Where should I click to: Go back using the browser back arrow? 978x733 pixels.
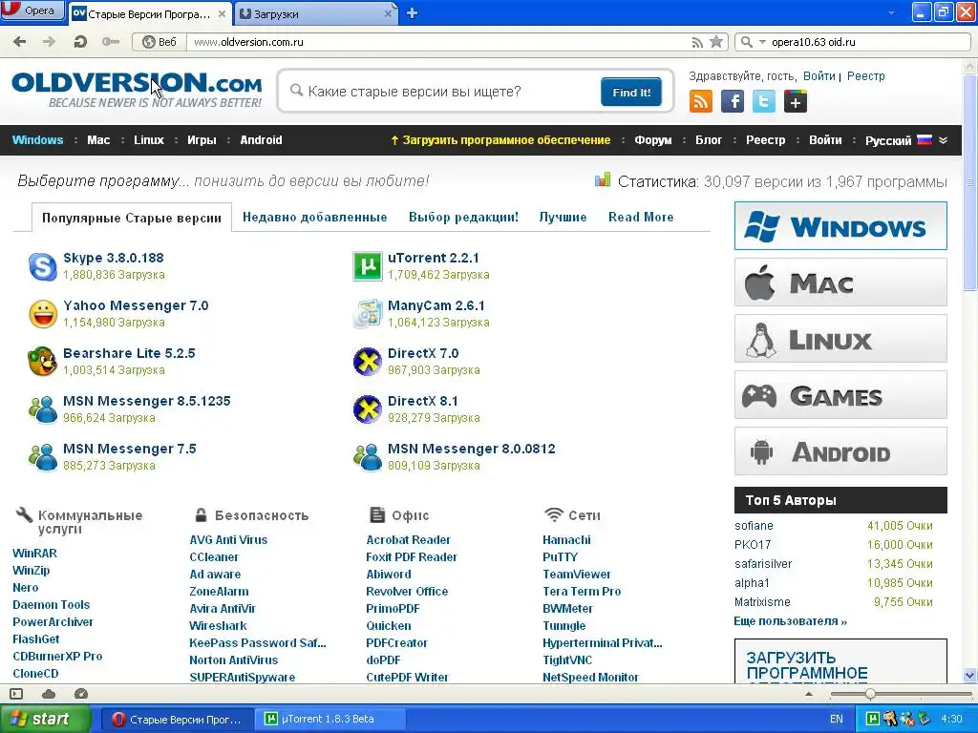coord(20,42)
